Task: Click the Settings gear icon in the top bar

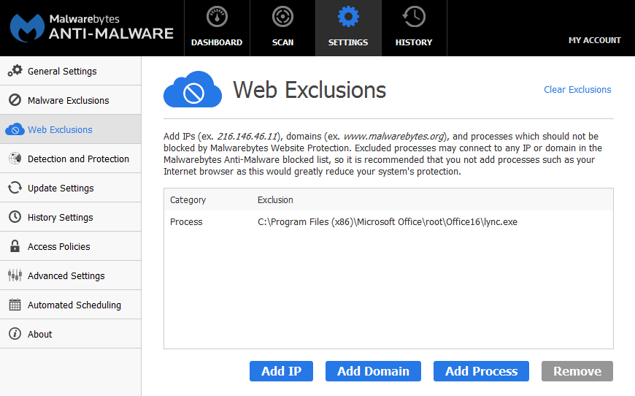Action: (x=348, y=17)
